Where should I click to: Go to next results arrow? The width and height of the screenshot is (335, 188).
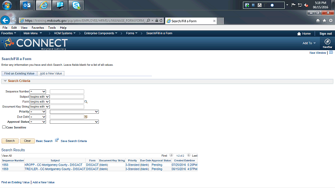tap(188, 155)
